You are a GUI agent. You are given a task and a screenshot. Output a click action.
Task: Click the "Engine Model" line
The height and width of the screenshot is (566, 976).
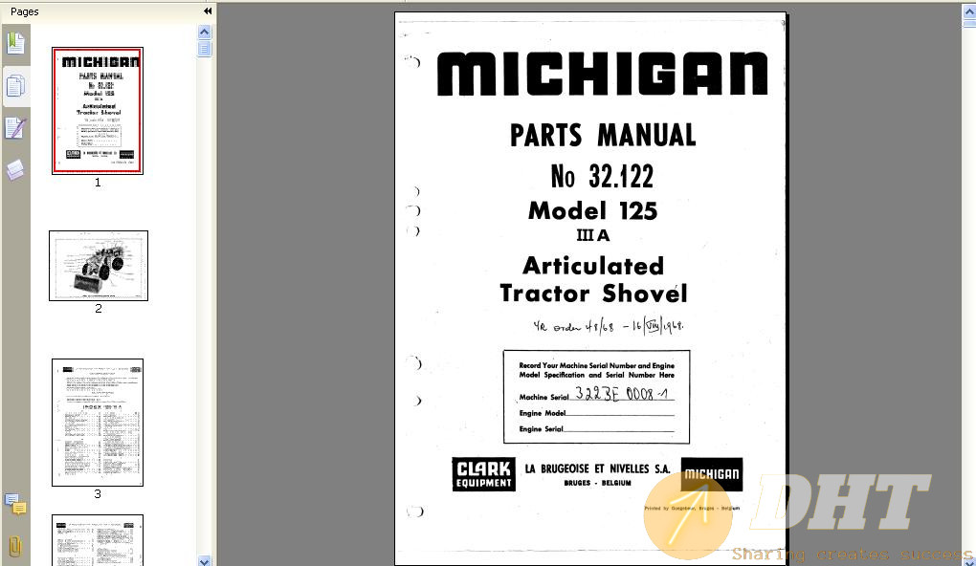coord(596,413)
